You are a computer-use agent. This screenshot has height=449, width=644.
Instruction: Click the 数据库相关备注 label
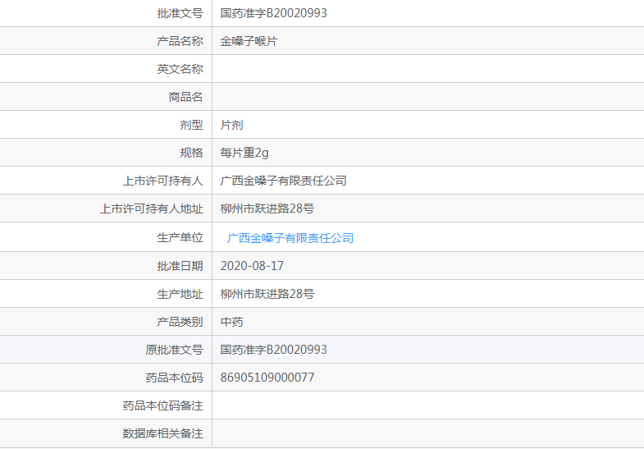162,433
